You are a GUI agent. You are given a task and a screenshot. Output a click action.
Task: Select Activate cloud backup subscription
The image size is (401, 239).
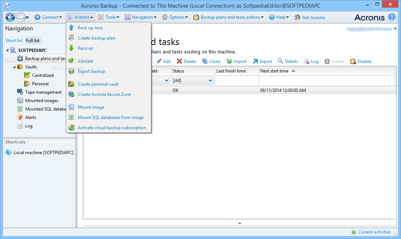pos(112,128)
